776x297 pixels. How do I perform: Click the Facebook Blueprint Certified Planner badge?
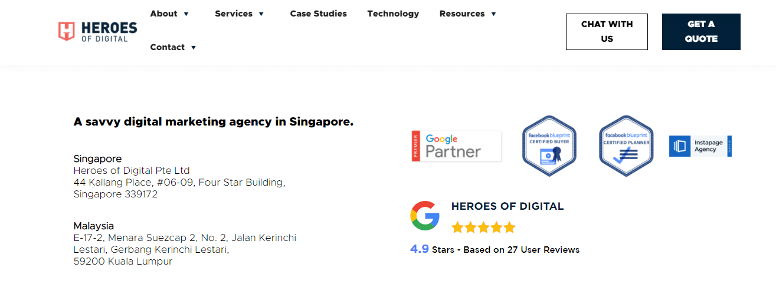pyautogui.click(x=626, y=146)
